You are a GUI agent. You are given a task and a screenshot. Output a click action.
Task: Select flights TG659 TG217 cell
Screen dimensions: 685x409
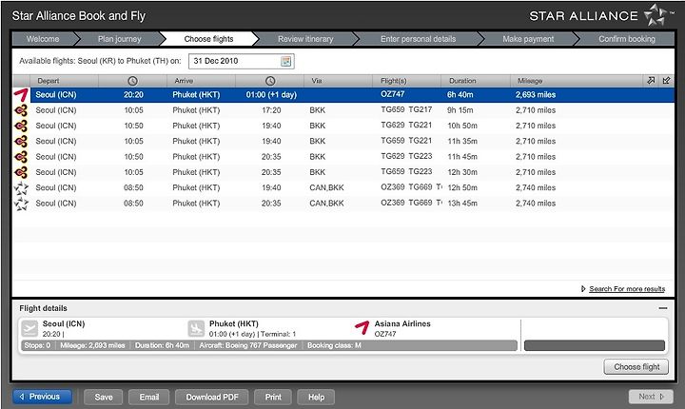pyautogui.click(x=406, y=109)
